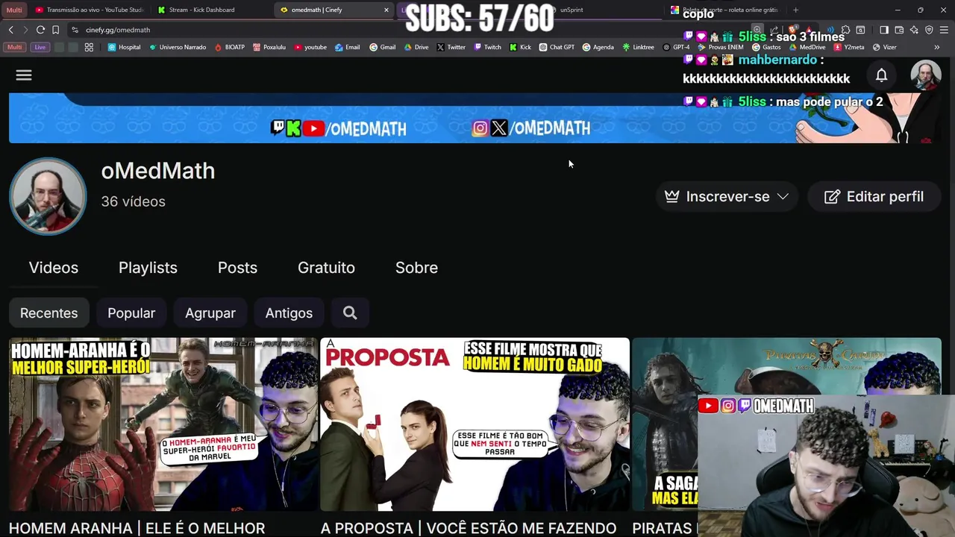Open the youtube bookmark
Viewport: 955px width, 537px height.
pyautogui.click(x=310, y=47)
